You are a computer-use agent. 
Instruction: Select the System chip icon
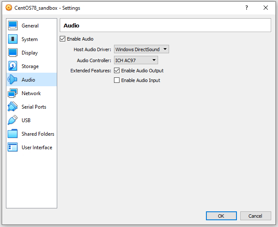coord(13,39)
